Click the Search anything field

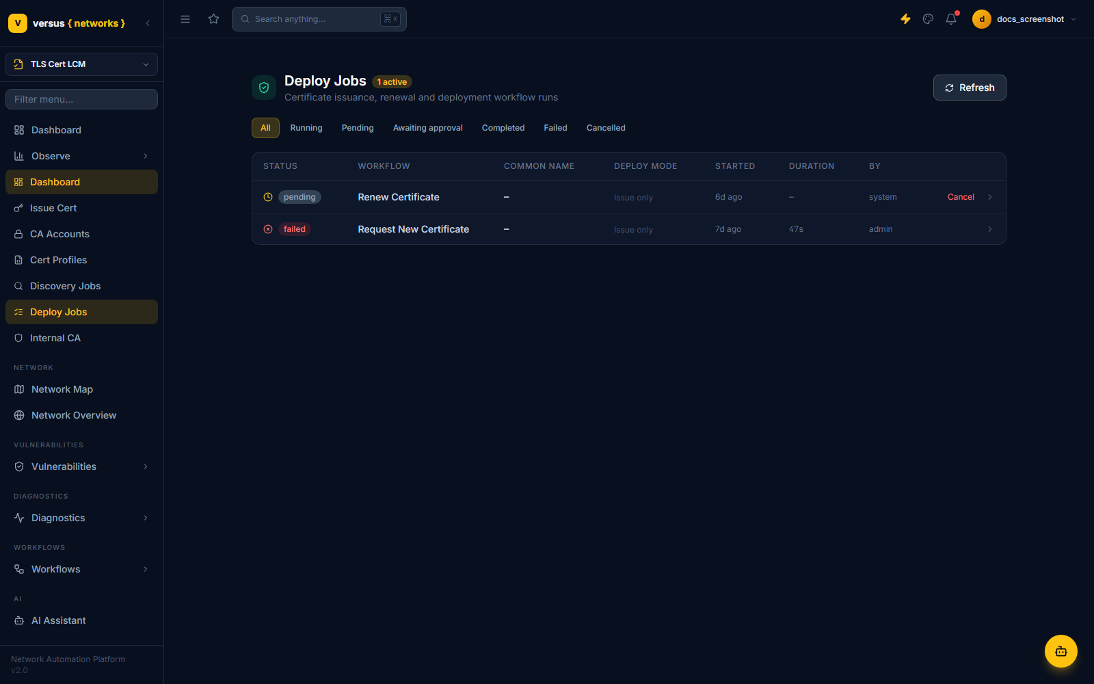[319, 19]
